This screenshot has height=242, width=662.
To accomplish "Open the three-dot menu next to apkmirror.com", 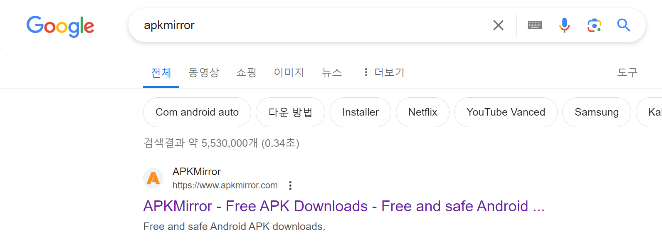I will click(290, 185).
